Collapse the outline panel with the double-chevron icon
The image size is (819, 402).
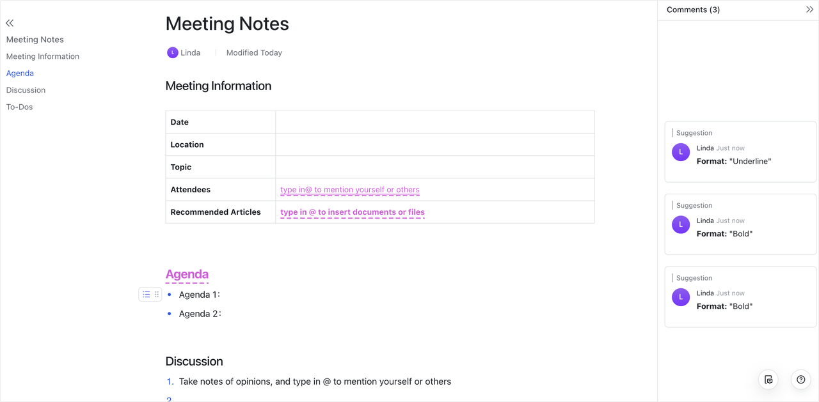click(x=10, y=22)
